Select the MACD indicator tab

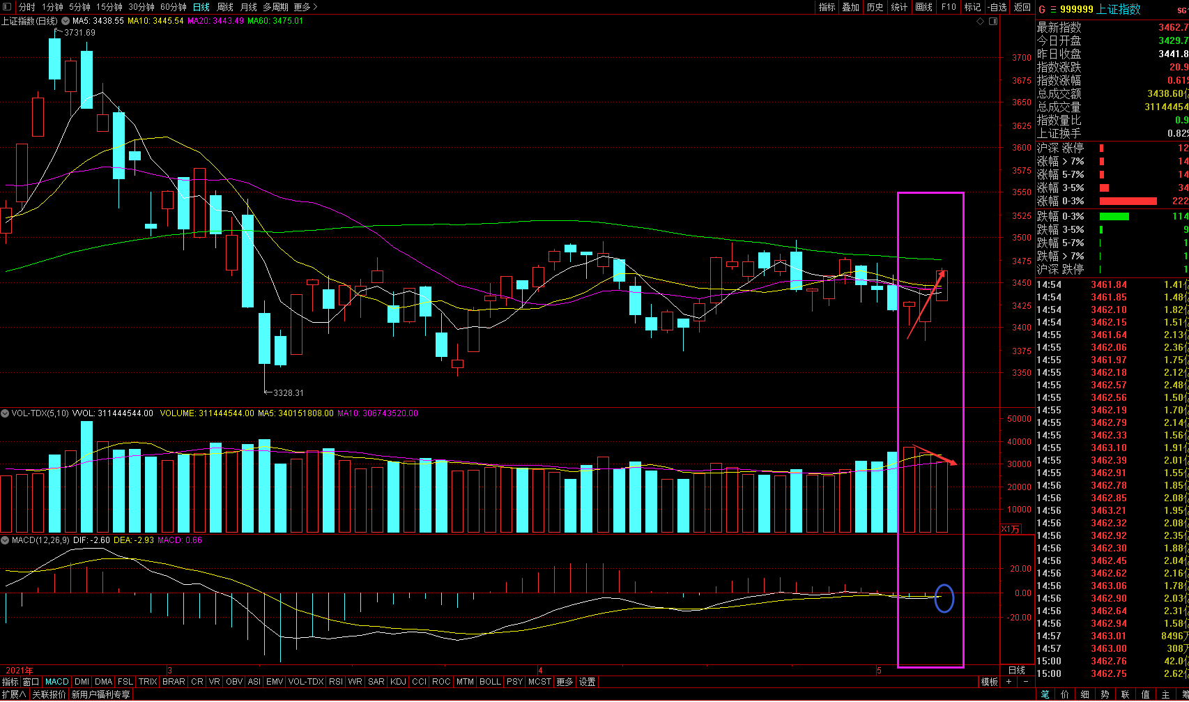(x=57, y=682)
